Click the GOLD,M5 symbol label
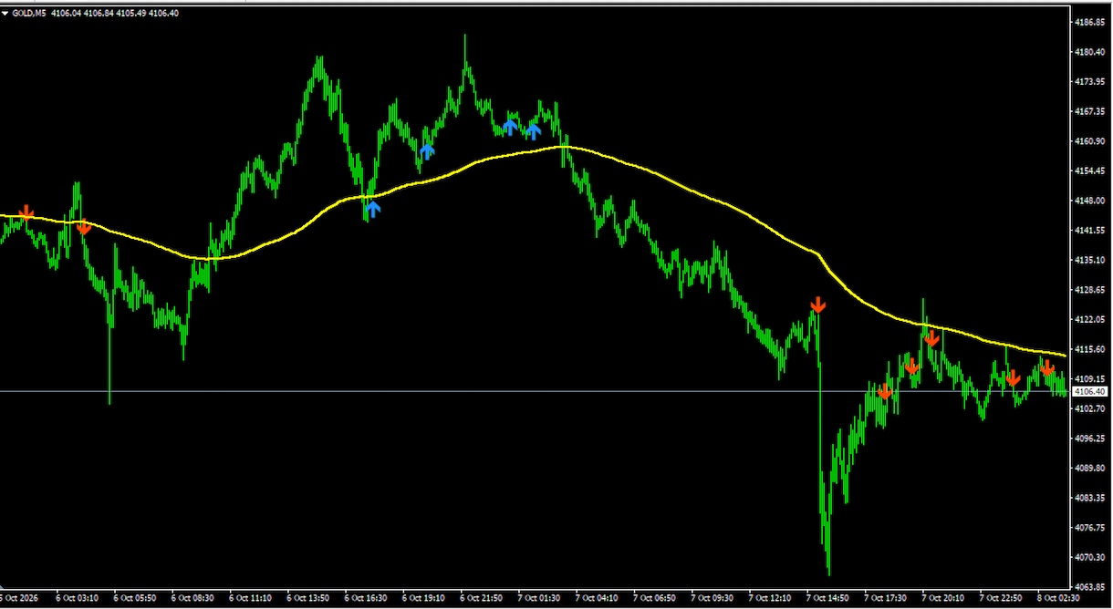1113x609 pixels. (29, 12)
